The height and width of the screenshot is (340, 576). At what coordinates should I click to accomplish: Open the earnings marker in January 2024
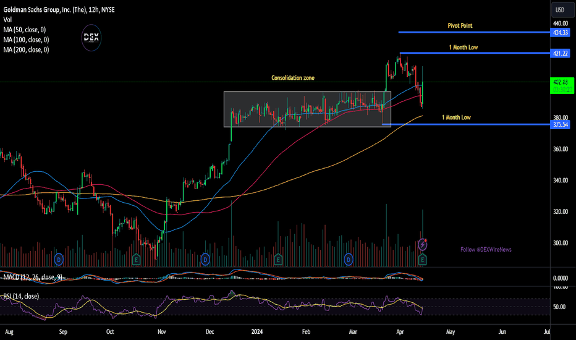[278, 260]
